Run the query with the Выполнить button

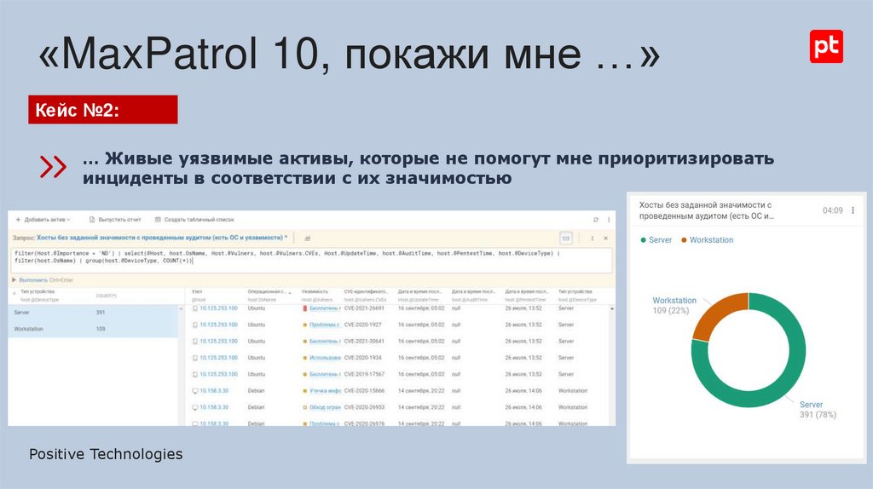pos(43,279)
